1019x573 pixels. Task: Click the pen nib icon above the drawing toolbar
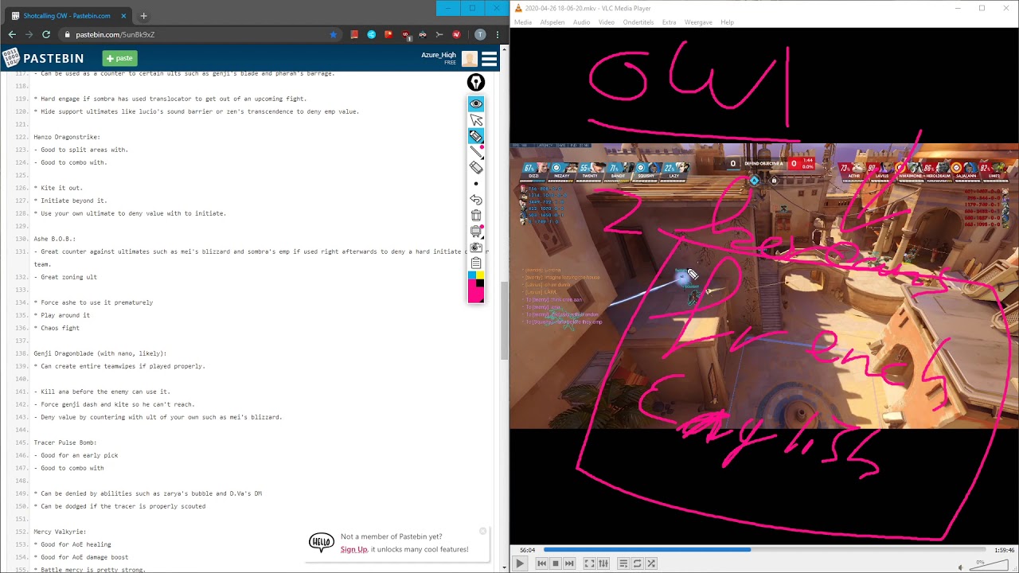click(476, 82)
